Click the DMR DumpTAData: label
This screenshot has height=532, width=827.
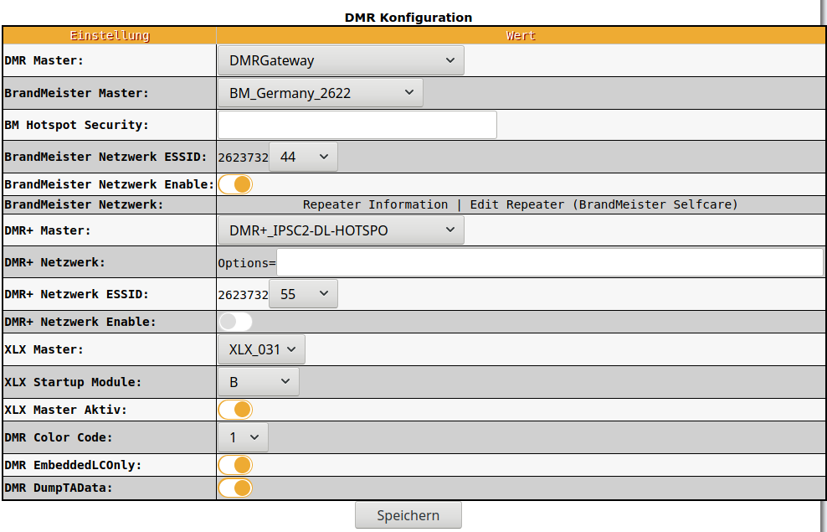59,488
